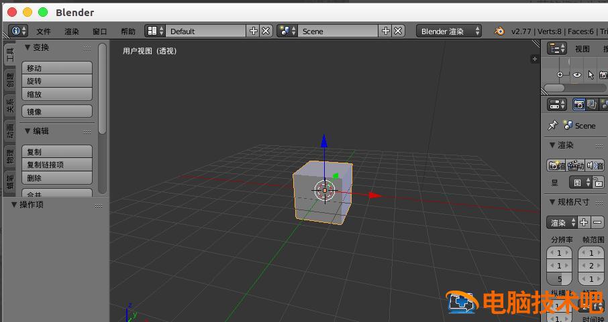This screenshot has height=322, width=608.
Task: Add a new screen layout with the plus beside Default
Action: pyautogui.click(x=253, y=31)
